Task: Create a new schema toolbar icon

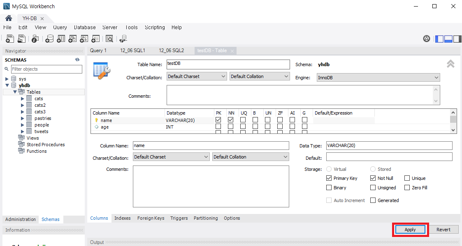Action: tap(49, 39)
